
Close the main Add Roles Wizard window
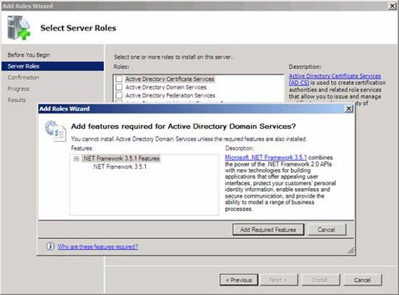click(392, 6)
